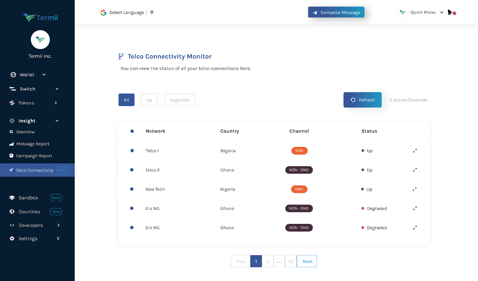Click the Sandbox layers icon

tap(12, 198)
